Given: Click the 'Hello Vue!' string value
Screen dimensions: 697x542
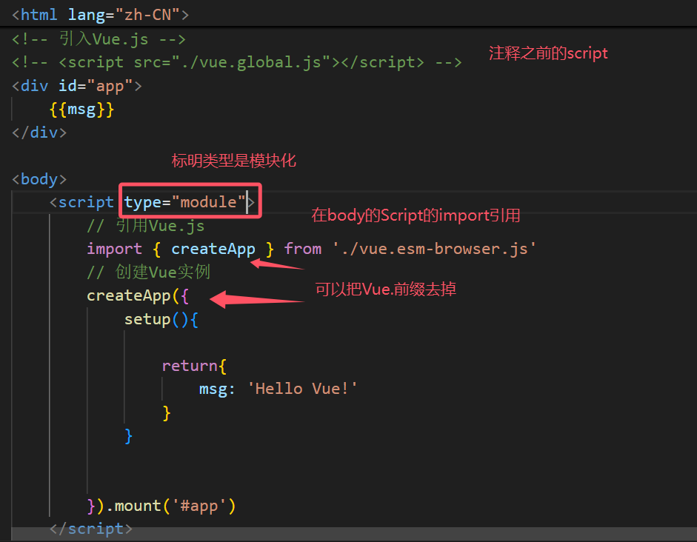Looking at the screenshot, I should [x=302, y=389].
